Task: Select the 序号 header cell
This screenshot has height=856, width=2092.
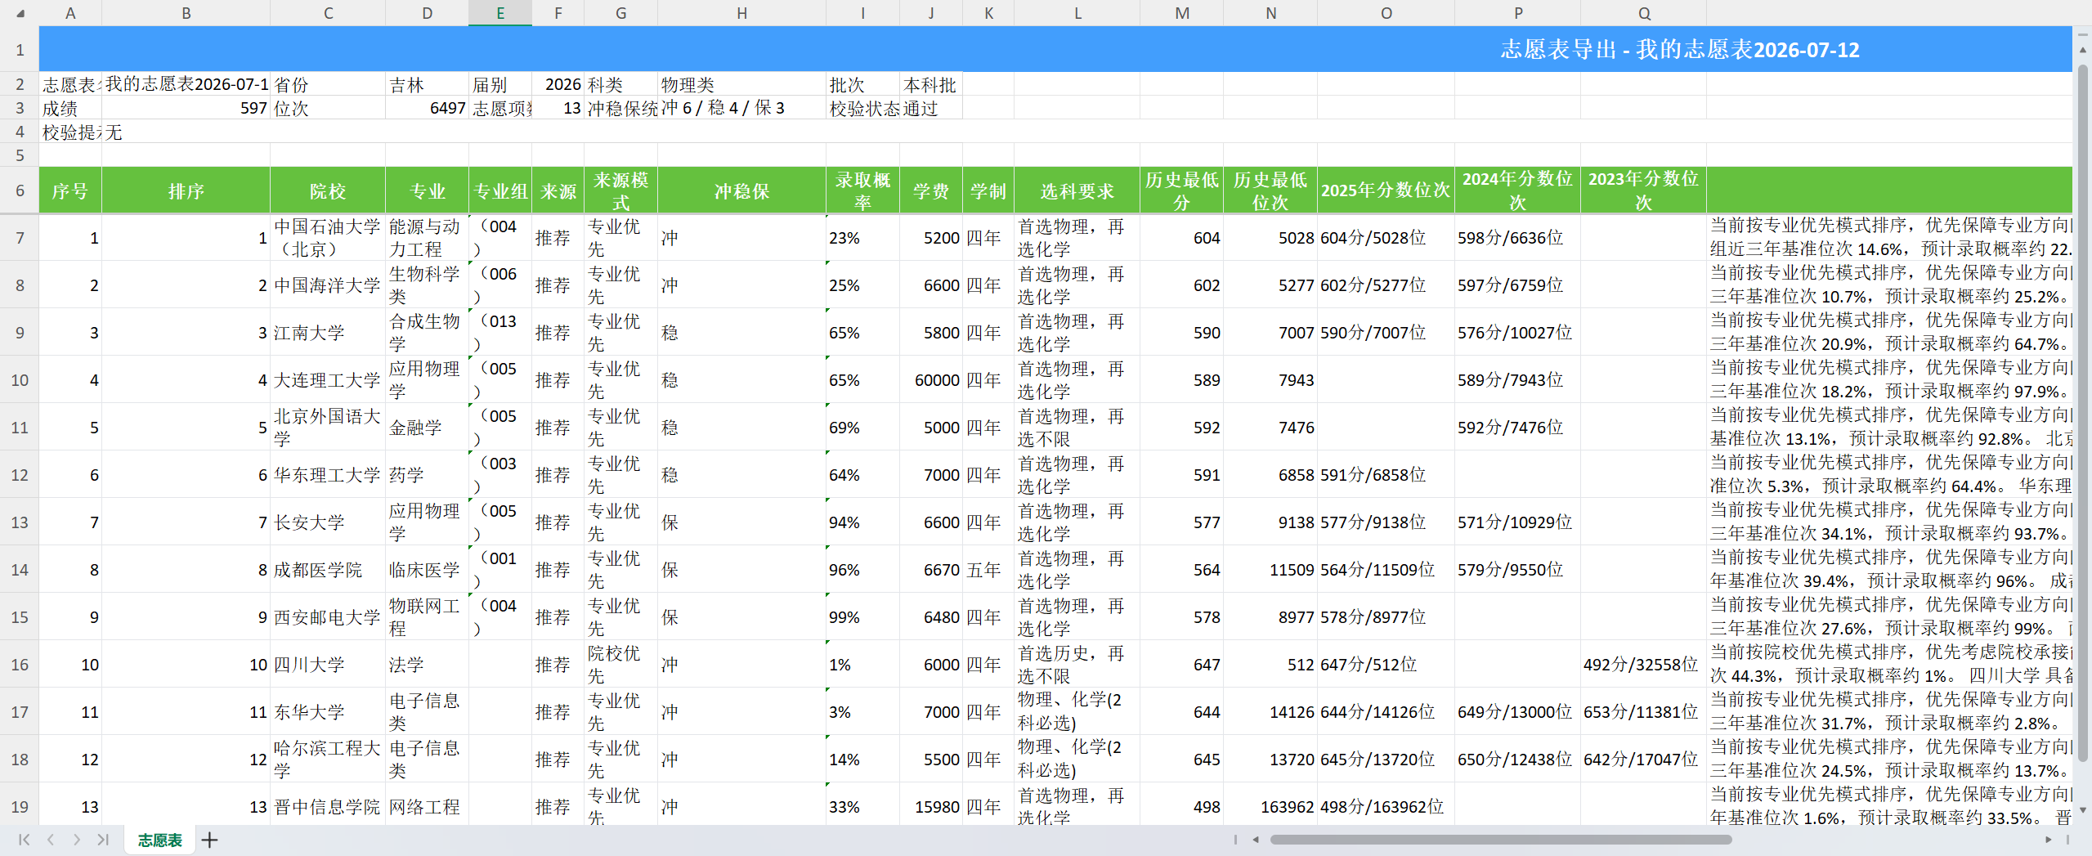Action: (70, 190)
